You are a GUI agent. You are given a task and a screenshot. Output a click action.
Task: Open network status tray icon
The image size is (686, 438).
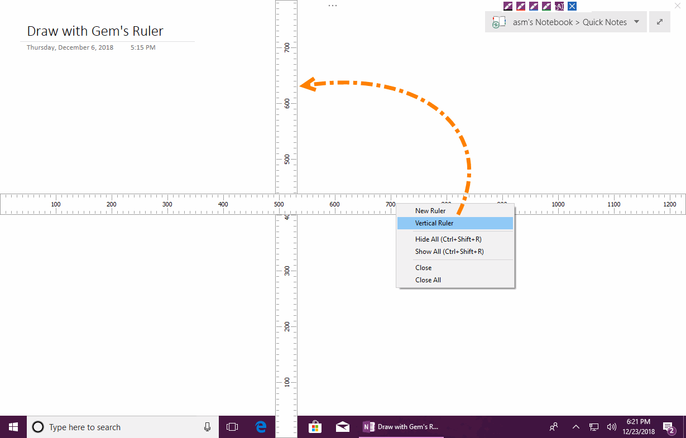pos(594,427)
